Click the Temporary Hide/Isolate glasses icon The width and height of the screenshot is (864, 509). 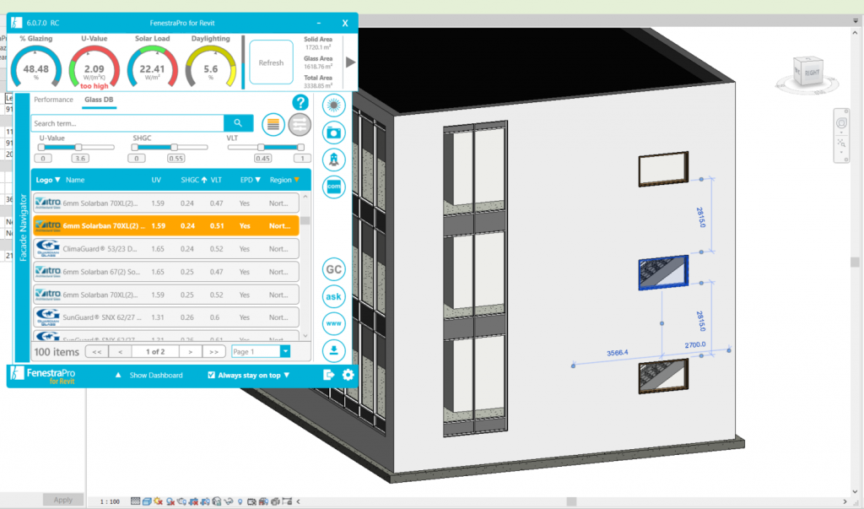(229, 501)
